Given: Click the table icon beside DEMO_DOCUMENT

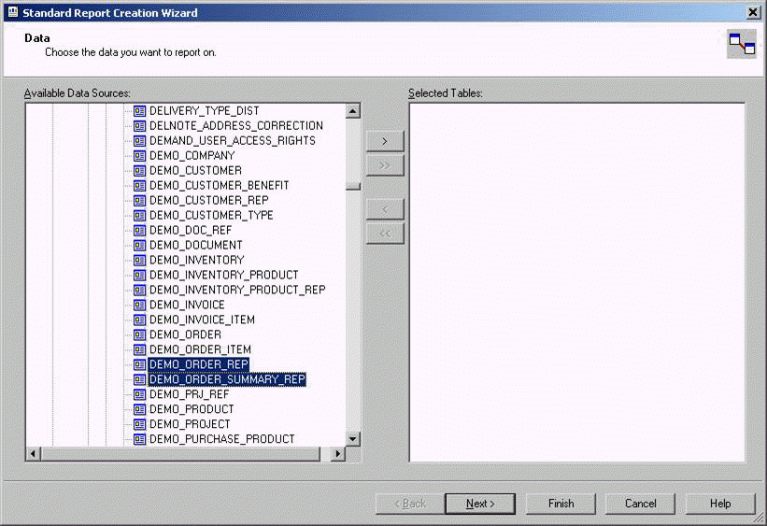Looking at the screenshot, I should pos(140,245).
